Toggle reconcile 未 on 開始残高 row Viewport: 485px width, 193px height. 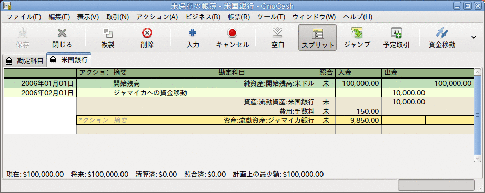(x=326, y=83)
